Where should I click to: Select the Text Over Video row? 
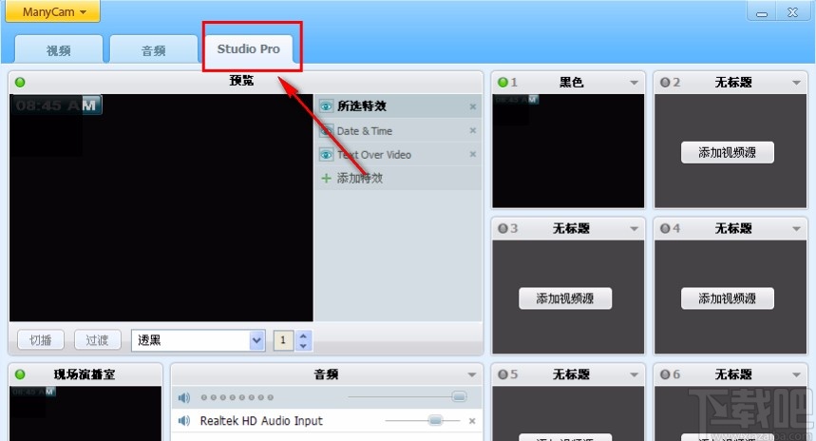click(398, 155)
